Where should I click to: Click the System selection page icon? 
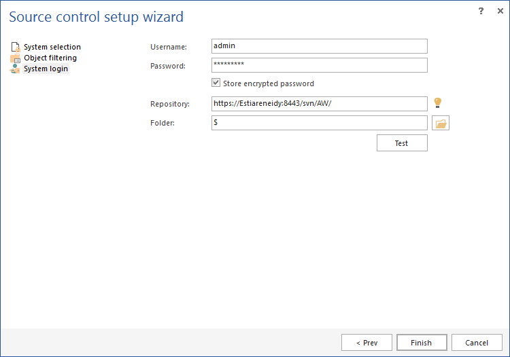[15, 48]
